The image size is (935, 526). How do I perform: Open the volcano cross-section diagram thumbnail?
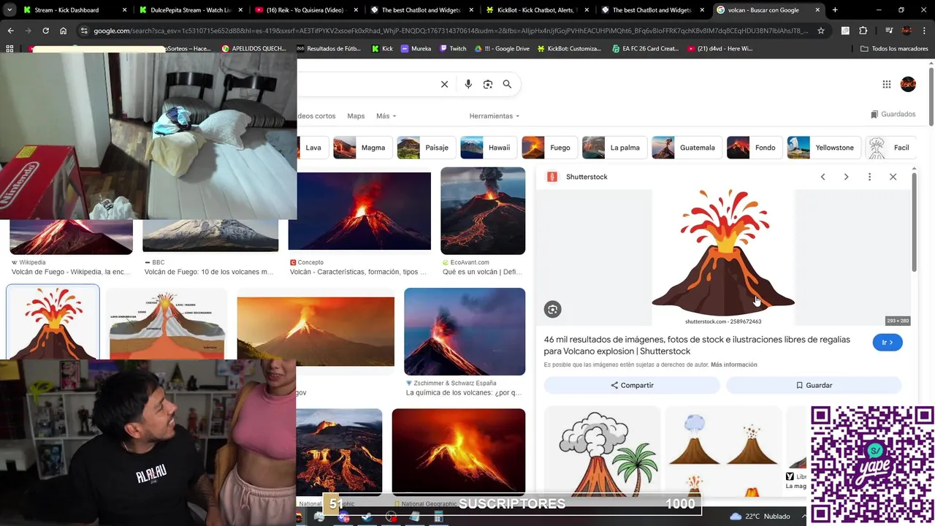(167, 324)
